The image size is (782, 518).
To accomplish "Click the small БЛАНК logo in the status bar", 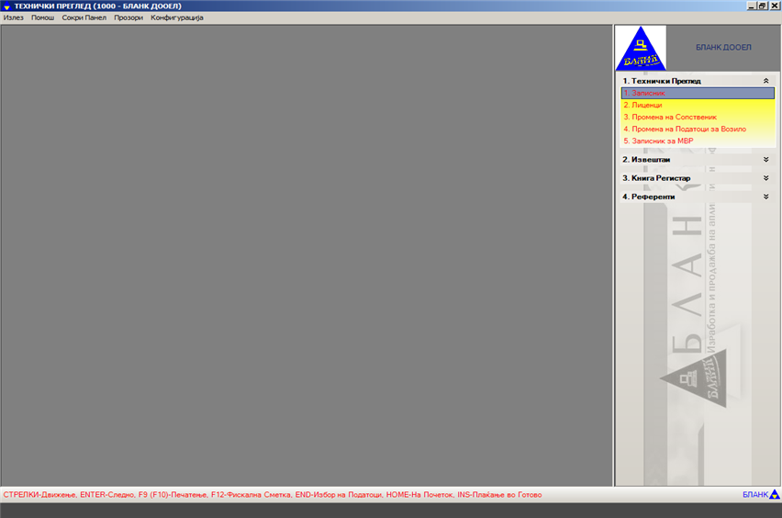I will (774, 495).
